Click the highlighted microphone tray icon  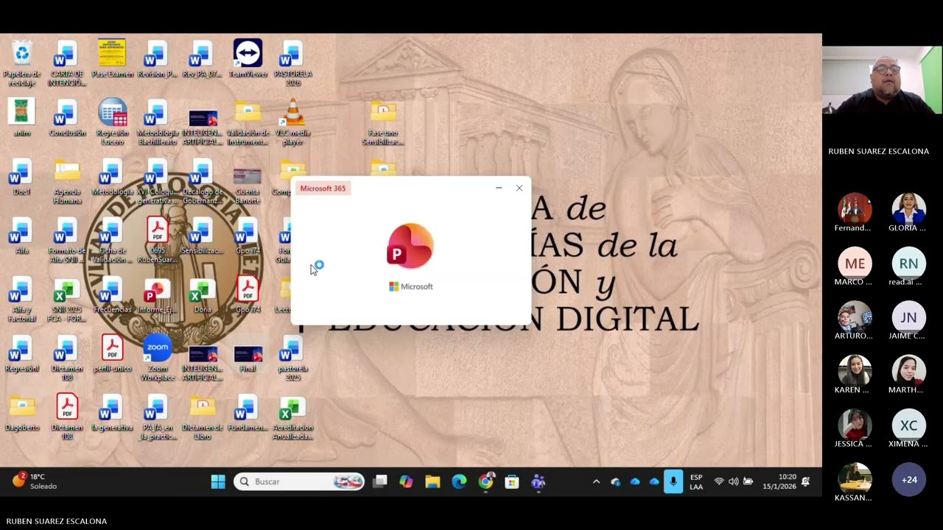point(673,481)
